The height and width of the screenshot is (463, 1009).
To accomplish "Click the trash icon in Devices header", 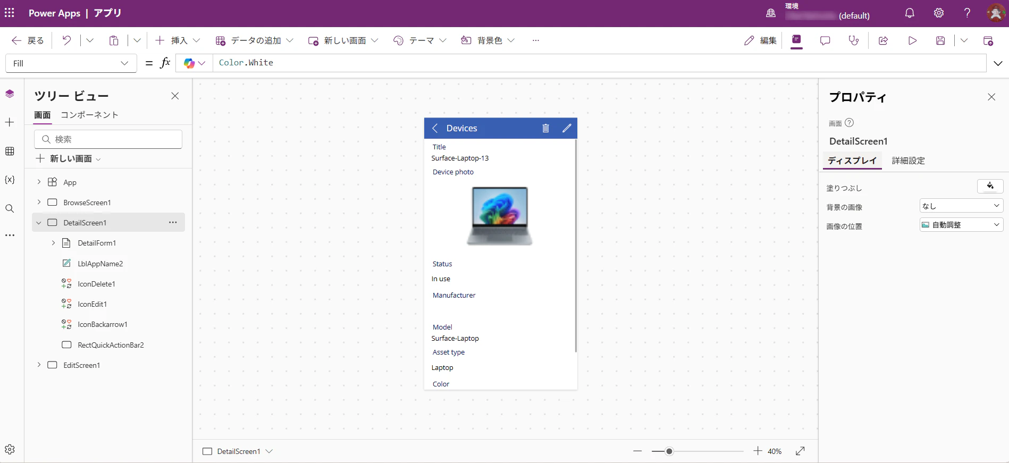I will pyautogui.click(x=545, y=128).
